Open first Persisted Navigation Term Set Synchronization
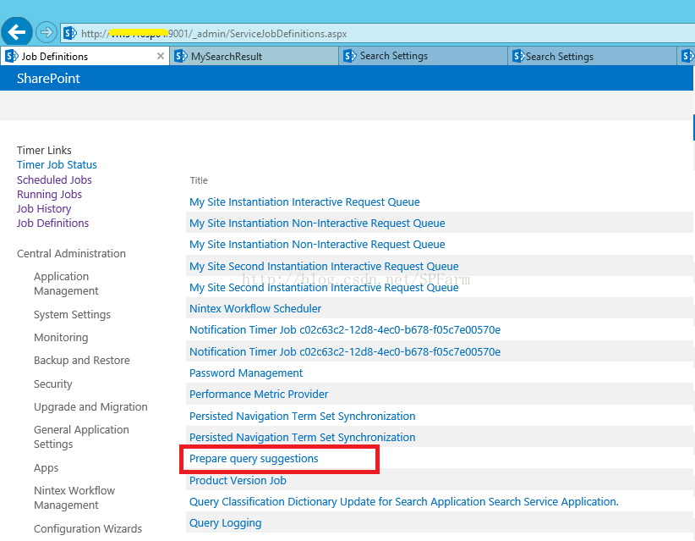695x541 pixels. 302,417
